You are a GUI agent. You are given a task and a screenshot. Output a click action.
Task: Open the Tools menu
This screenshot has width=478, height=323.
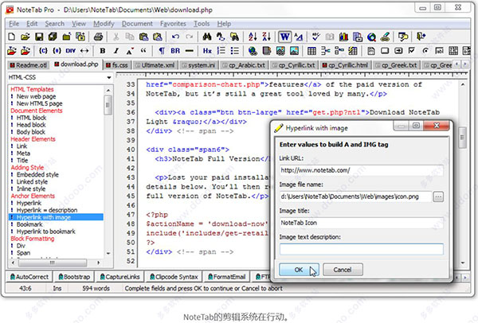(202, 24)
